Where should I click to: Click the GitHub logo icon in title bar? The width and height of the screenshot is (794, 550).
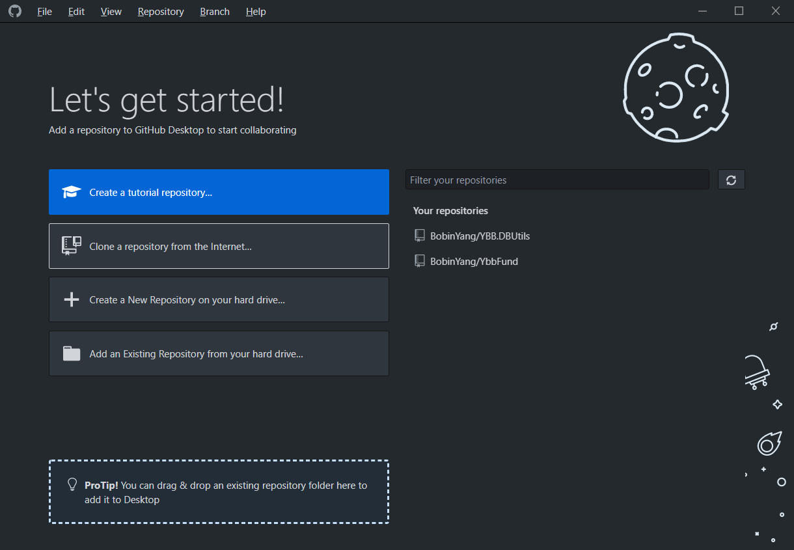click(15, 11)
